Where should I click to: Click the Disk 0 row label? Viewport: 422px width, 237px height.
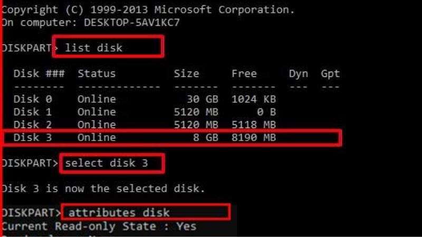pos(33,99)
